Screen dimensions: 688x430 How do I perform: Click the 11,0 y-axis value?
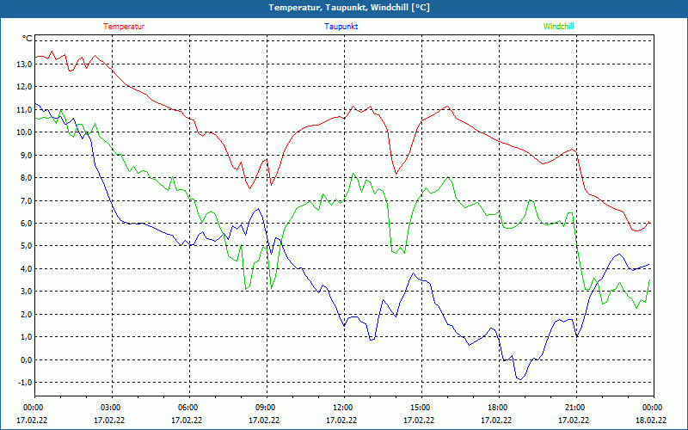(x=25, y=109)
